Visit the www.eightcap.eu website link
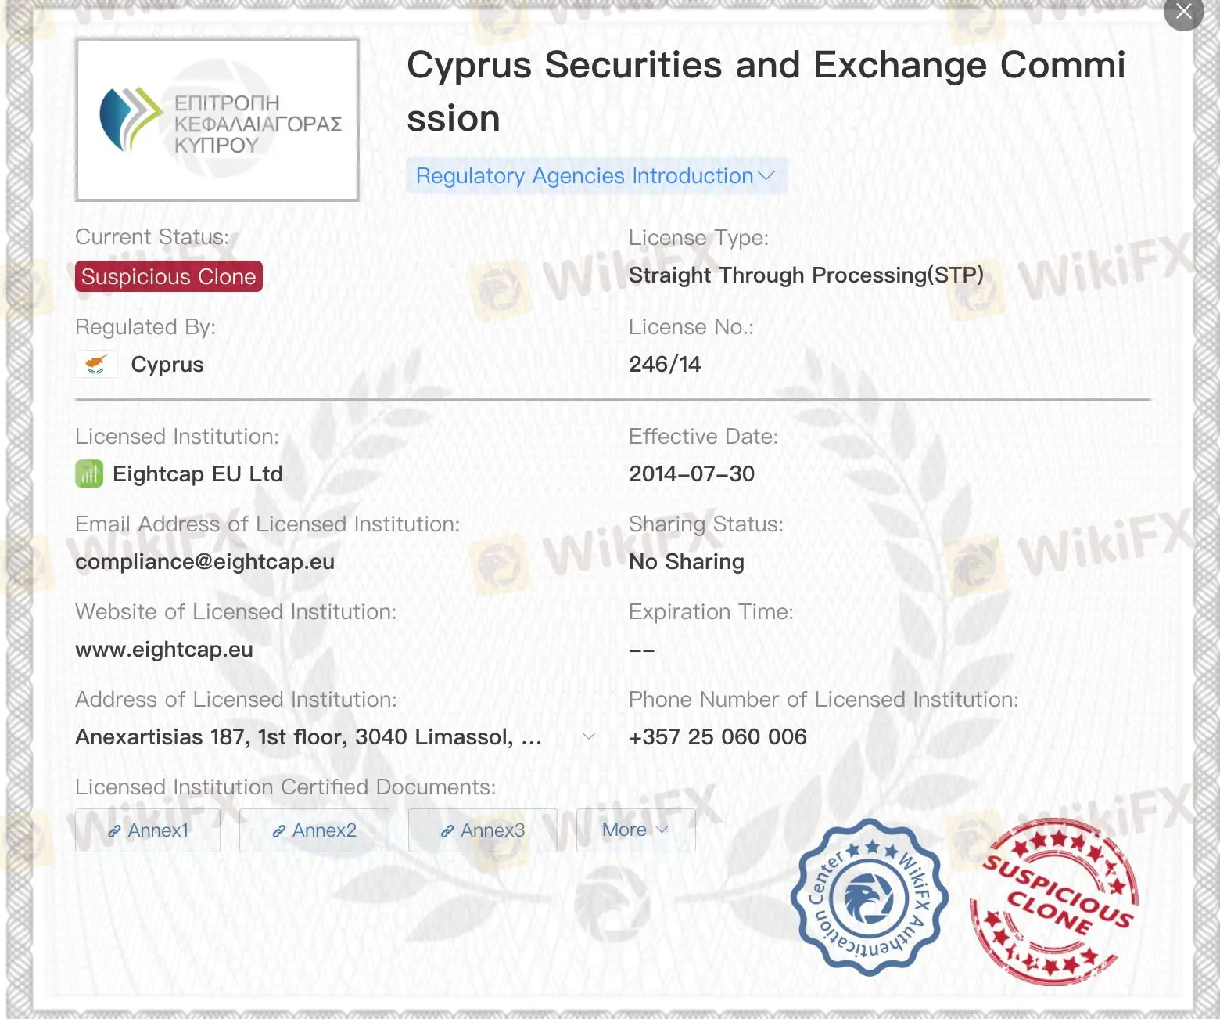The height and width of the screenshot is (1019, 1220). point(163,650)
